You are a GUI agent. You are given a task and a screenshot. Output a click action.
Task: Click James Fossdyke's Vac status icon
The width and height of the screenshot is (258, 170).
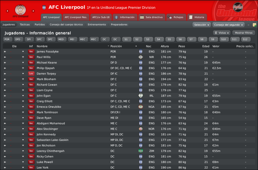tap(31, 52)
